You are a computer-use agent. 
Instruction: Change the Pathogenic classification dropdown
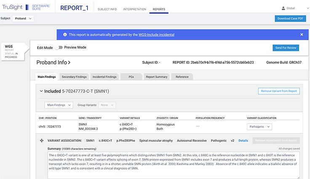tap(260, 127)
